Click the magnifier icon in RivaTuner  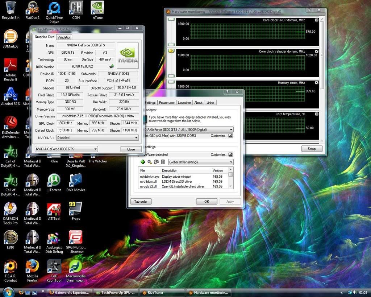tap(149, 162)
